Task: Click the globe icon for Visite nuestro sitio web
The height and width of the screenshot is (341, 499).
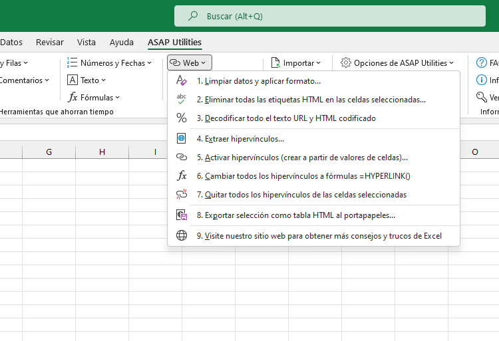Action: coord(182,235)
